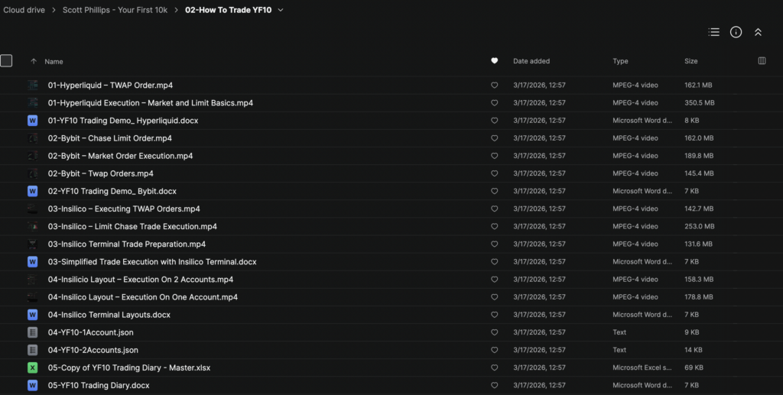Image resolution: width=783 pixels, height=395 pixels.
Task: Click Word icon of 01-YF10 Trading Demo_ Hyperliquid.docx
Action: [x=33, y=121]
